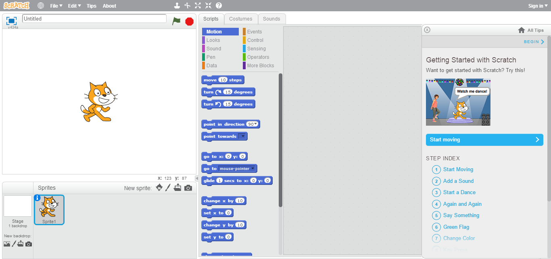Open the Edit menu
Screen dimensions: 551x259
[x=74, y=6]
